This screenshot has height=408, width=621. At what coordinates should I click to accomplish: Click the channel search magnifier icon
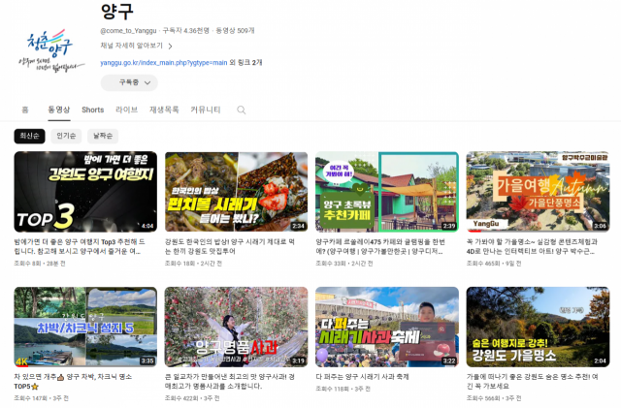tap(241, 110)
